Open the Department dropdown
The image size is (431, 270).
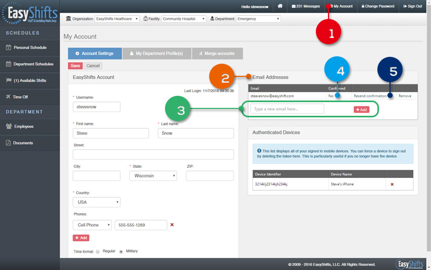[259, 19]
